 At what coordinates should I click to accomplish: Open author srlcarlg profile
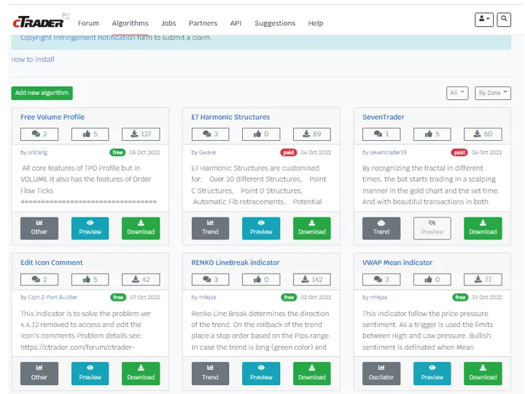[x=37, y=152]
